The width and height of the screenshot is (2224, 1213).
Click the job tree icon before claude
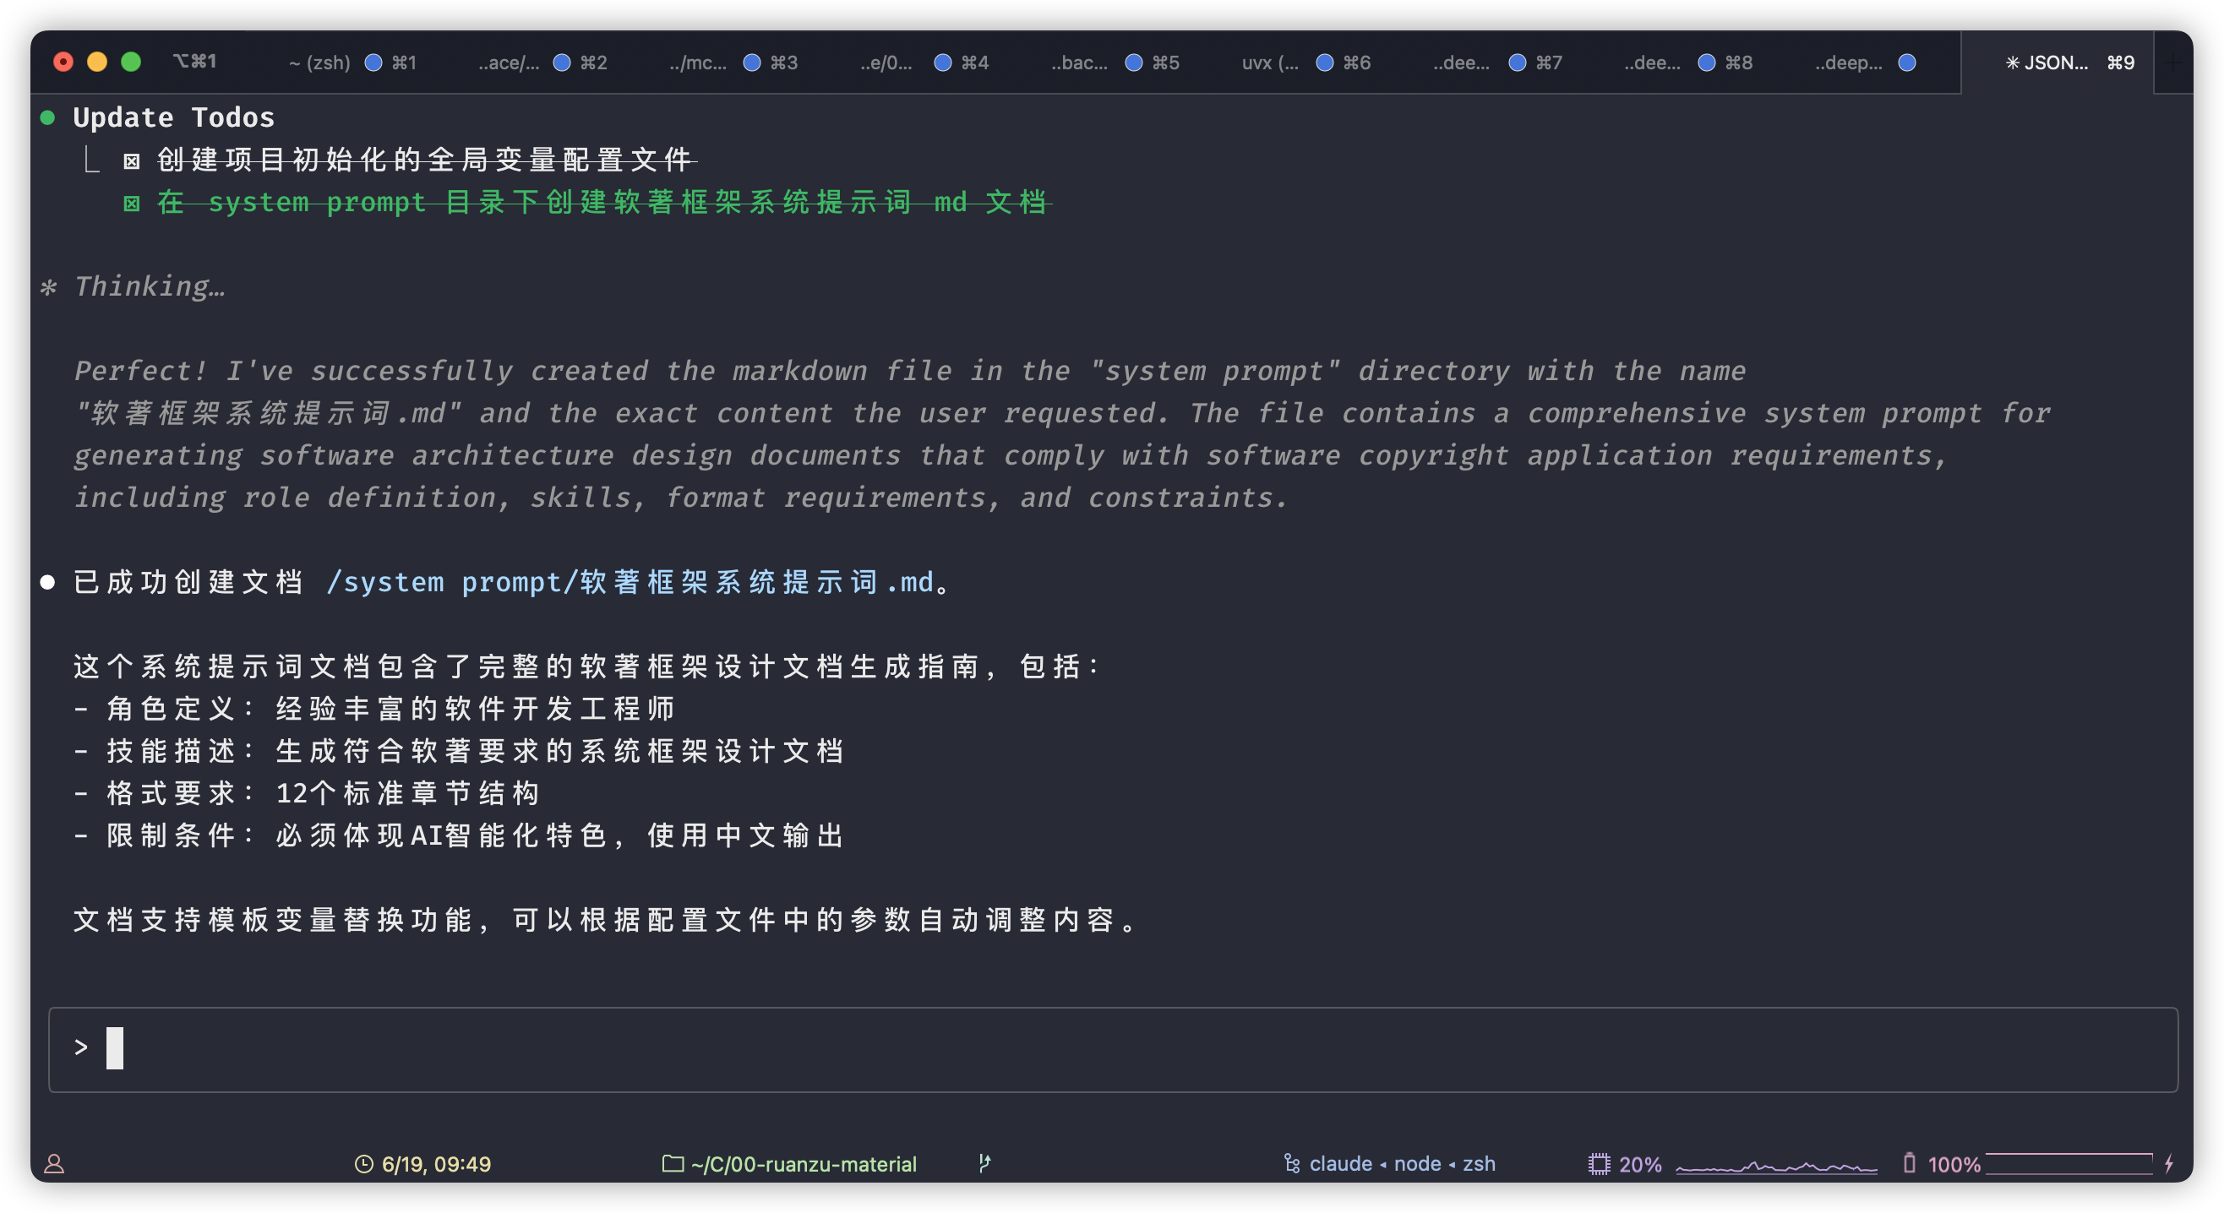(x=1292, y=1164)
